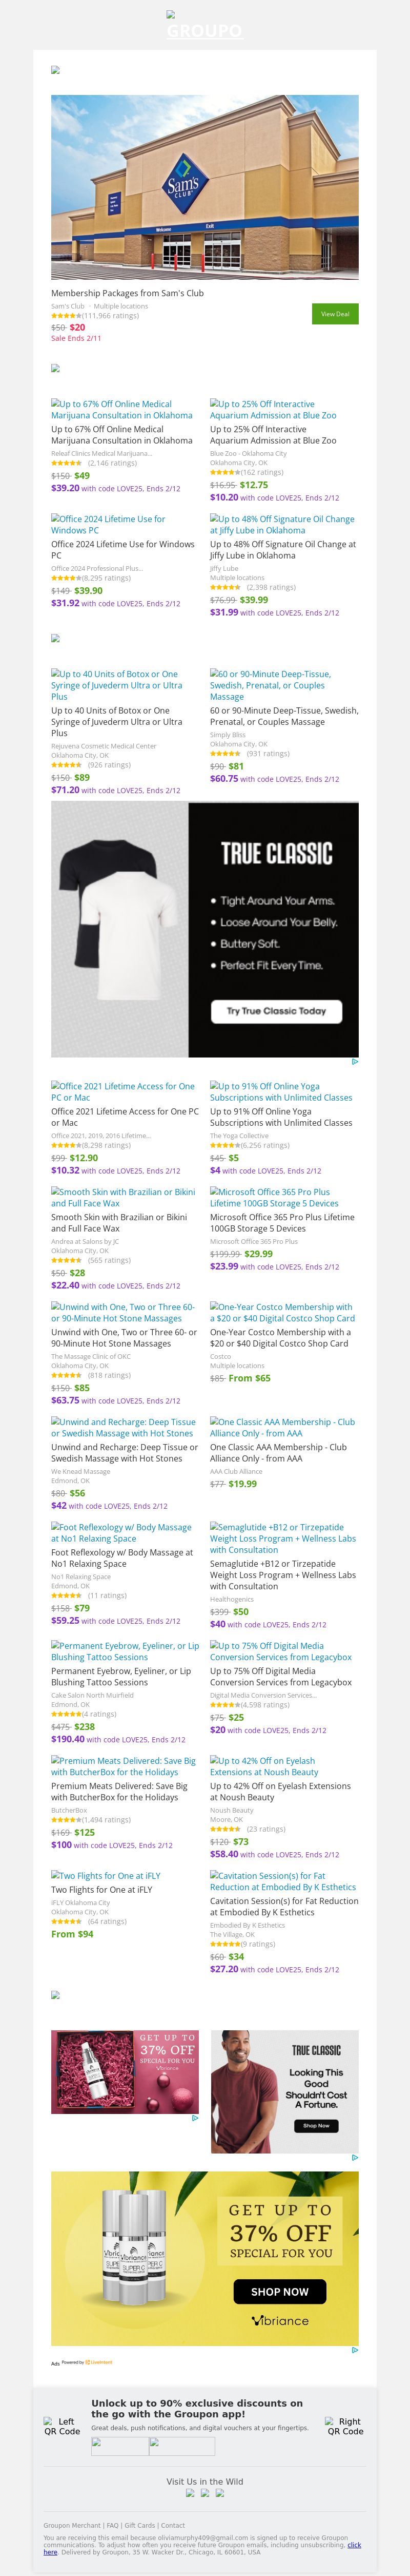
Task: Open the Sam's Club store photo
Action: coord(204,187)
